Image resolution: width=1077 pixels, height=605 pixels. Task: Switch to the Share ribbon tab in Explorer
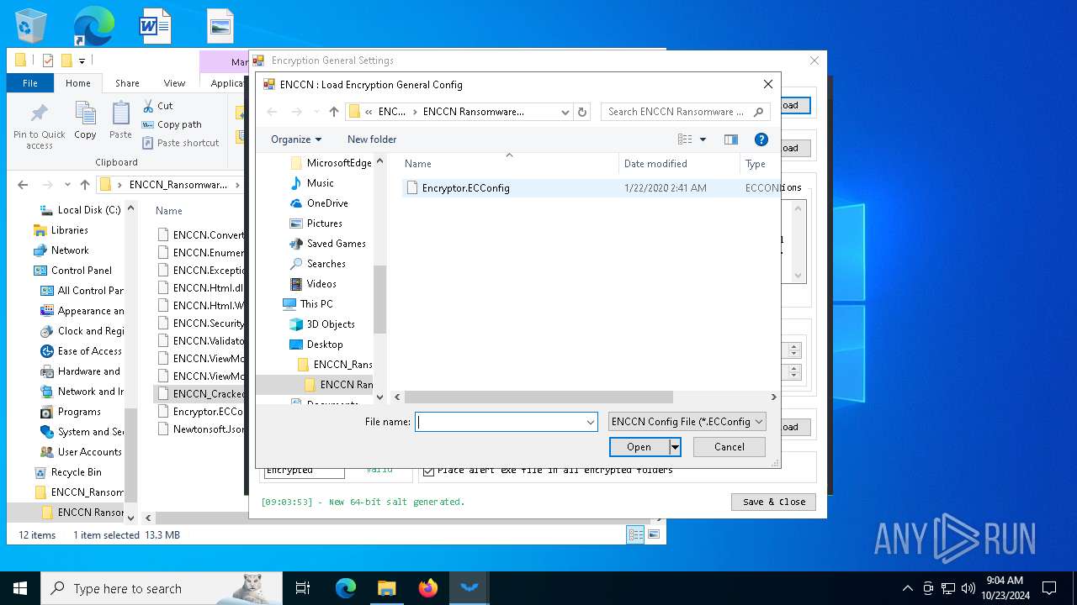[127, 83]
